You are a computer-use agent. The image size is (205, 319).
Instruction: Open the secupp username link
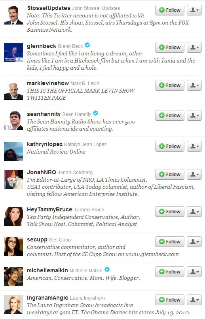[37, 240]
